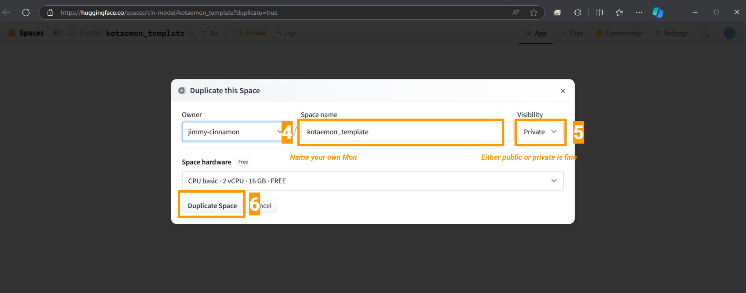
Task: Click the Space name input field
Action: tap(401, 132)
